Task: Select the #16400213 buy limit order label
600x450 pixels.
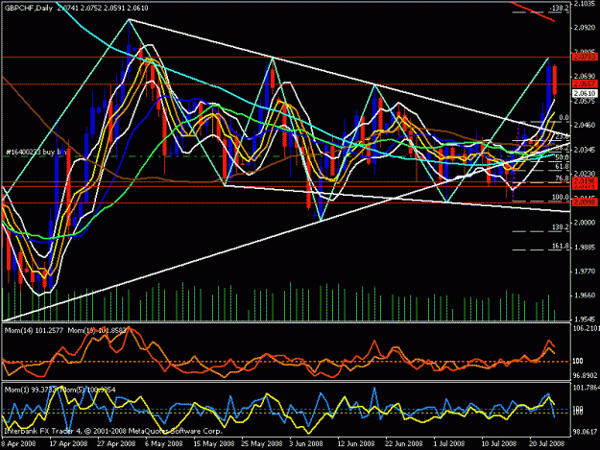Action: pos(36,153)
